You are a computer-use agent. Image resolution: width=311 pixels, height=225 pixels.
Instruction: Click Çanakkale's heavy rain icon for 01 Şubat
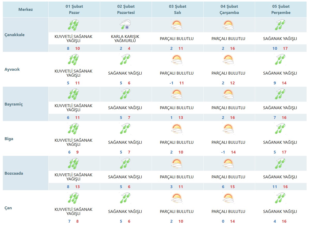pos(74,25)
